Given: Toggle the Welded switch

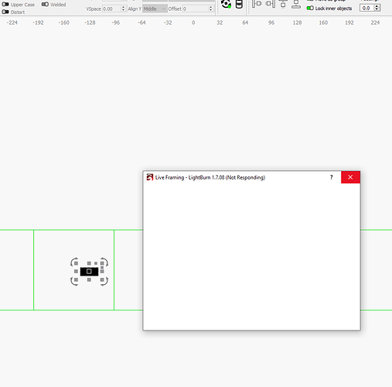Looking at the screenshot, I should (45, 5).
